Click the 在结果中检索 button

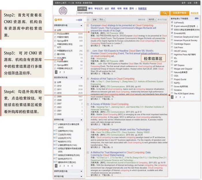180,13
